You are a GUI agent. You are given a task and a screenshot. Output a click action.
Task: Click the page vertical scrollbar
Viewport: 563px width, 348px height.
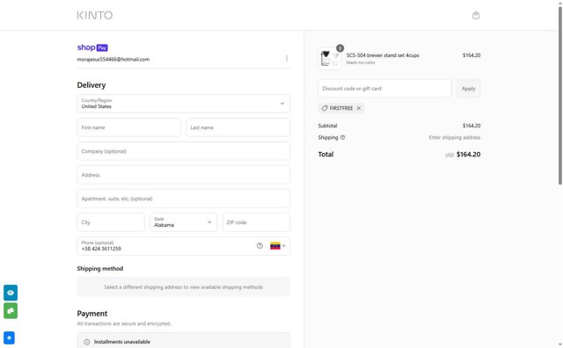[560, 95]
